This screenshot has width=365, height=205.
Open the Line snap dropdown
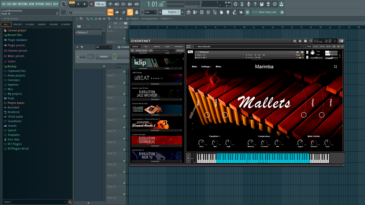150,12
